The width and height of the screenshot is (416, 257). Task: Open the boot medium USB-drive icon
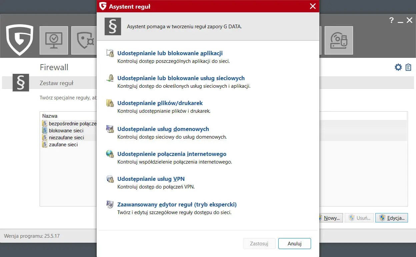coord(339,40)
